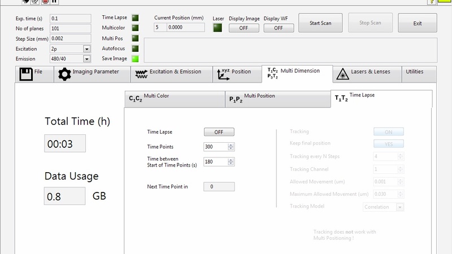Screen dimensions: 452x254
Task: Click the Laser indicator LED
Action: [x=218, y=28]
